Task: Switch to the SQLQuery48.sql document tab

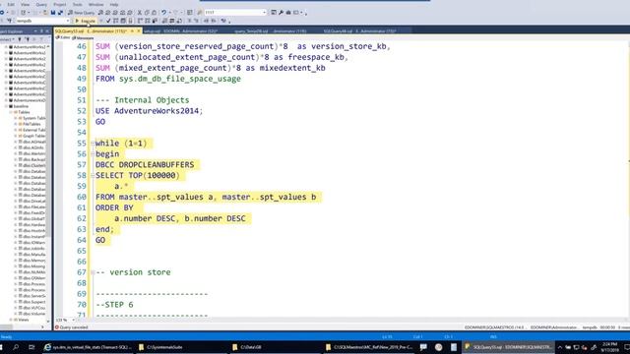Action: pyautogui.click(x=359, y=30)
